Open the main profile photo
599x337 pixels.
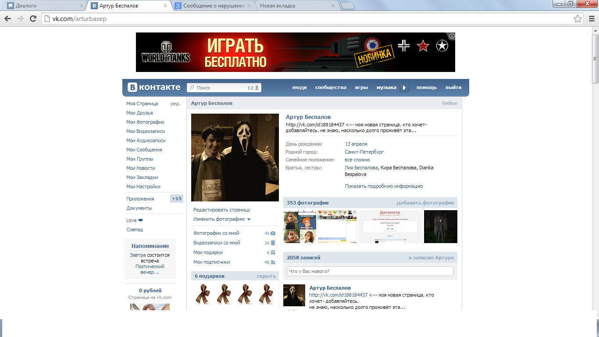coord(235,158)
